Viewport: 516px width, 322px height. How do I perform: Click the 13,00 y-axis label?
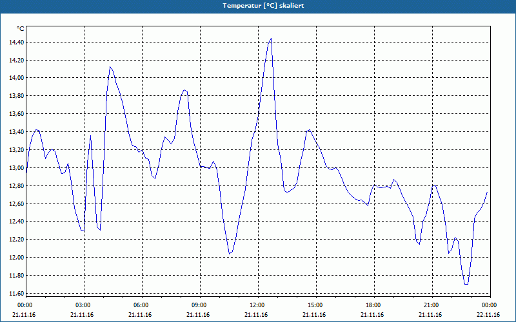16,167
